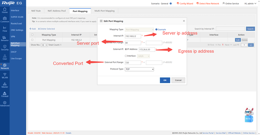Open the Config Wizard link

tap(185, 4)
